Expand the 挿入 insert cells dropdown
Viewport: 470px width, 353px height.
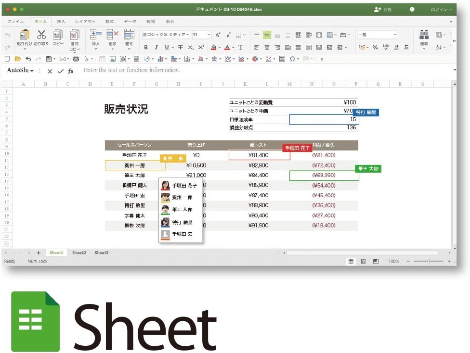click(x=96, y=49)
